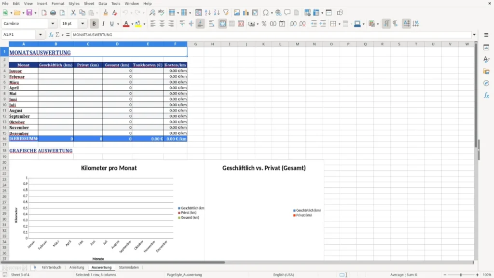Viewport: 494px width, 278px height.
Task: Click the Open folder icon
Action: coord(17,13)
